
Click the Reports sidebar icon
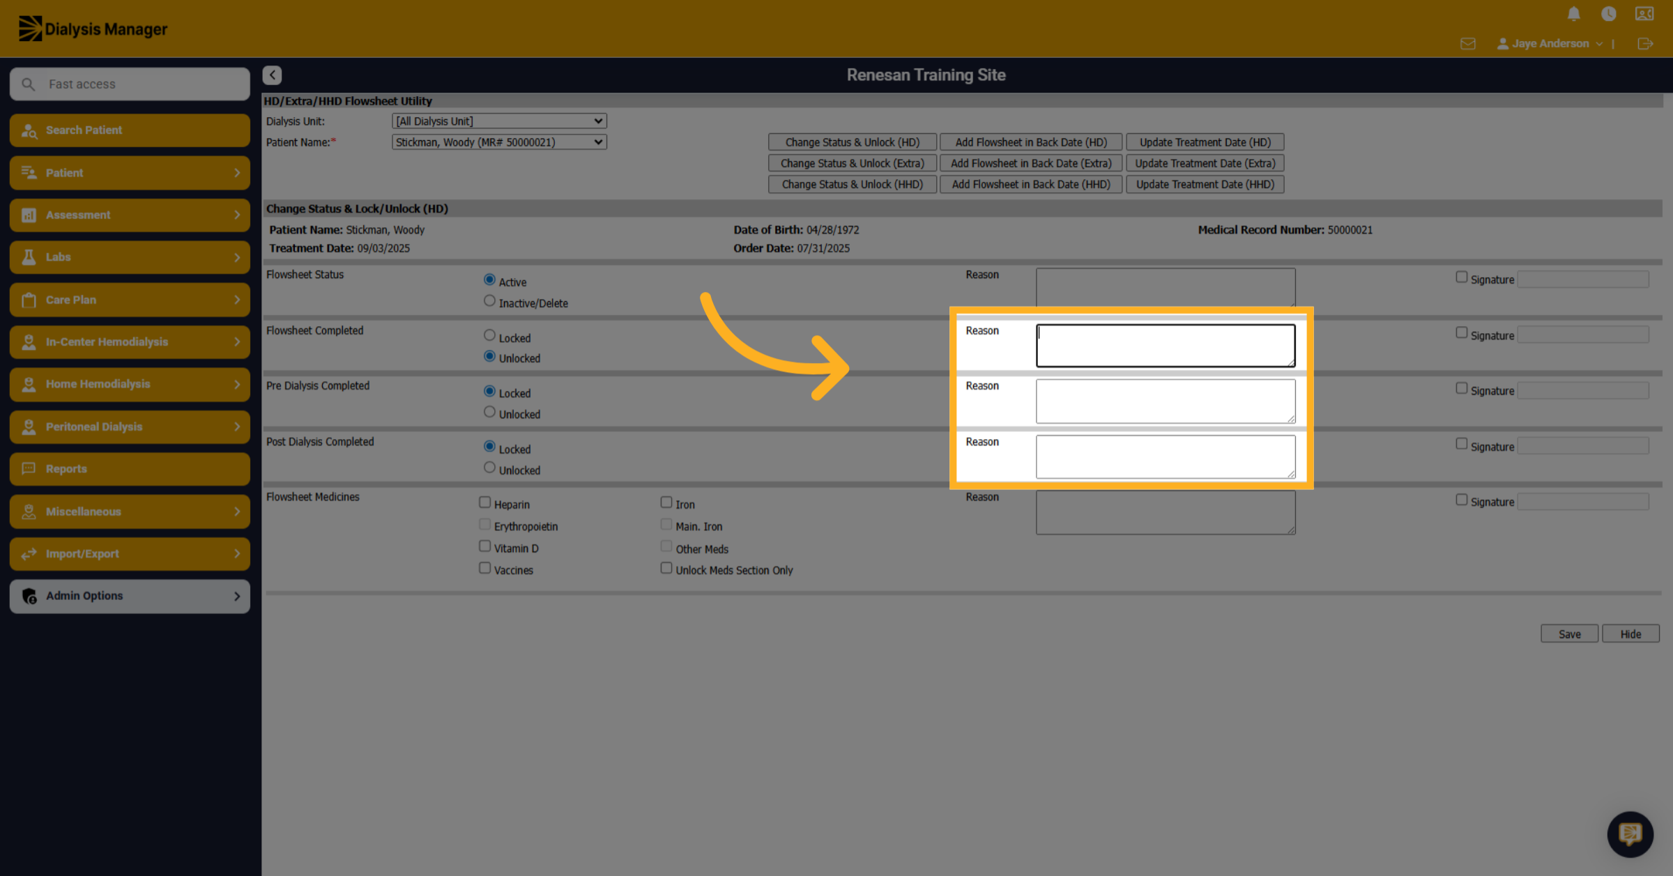click(29, 469)
